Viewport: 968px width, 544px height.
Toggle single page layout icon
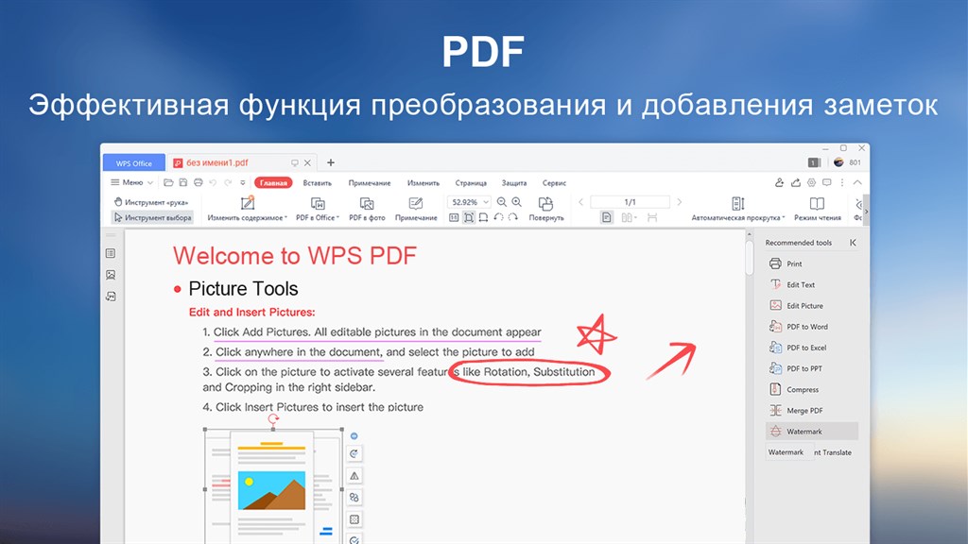[x=607, y=218]
